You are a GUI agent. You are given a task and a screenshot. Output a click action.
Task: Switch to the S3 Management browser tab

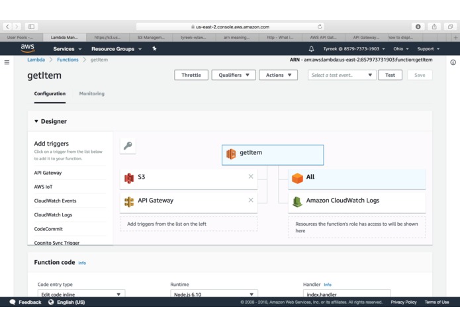[x=151, y=38]
